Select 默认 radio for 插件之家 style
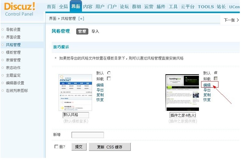The image size is (241, 160). [216, 73]
